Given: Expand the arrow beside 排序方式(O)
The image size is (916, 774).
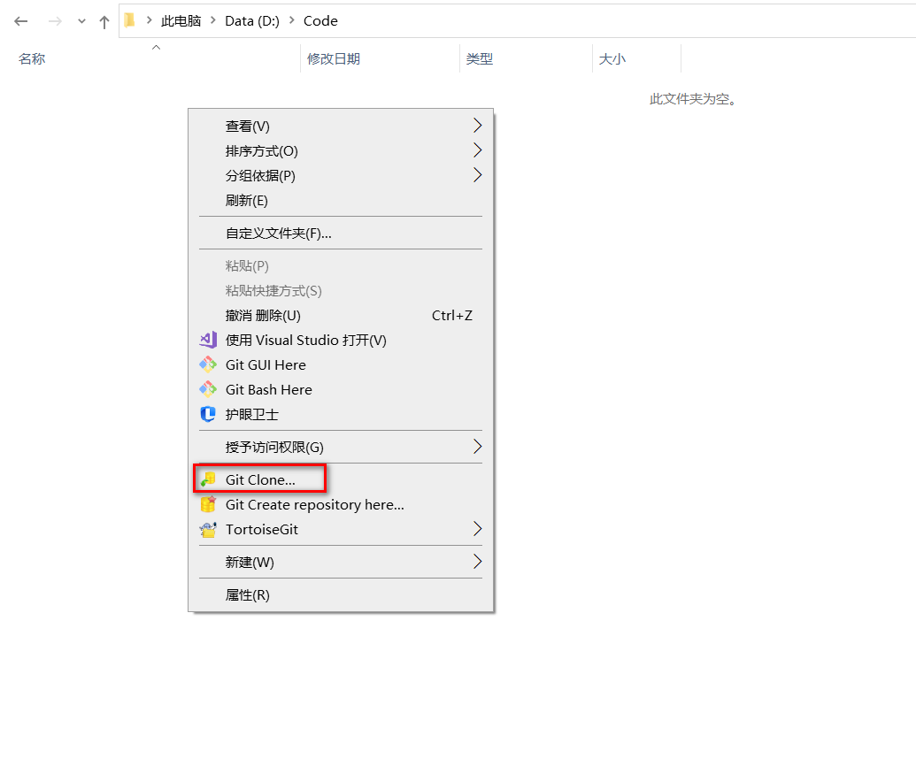Looking at the screenshot, I should click(x=477, y=150).
